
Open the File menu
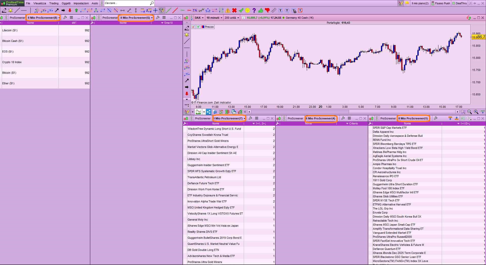coord(28,3)
